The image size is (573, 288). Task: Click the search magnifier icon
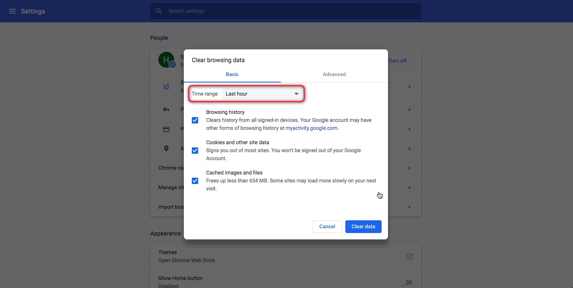coord(159,11)
